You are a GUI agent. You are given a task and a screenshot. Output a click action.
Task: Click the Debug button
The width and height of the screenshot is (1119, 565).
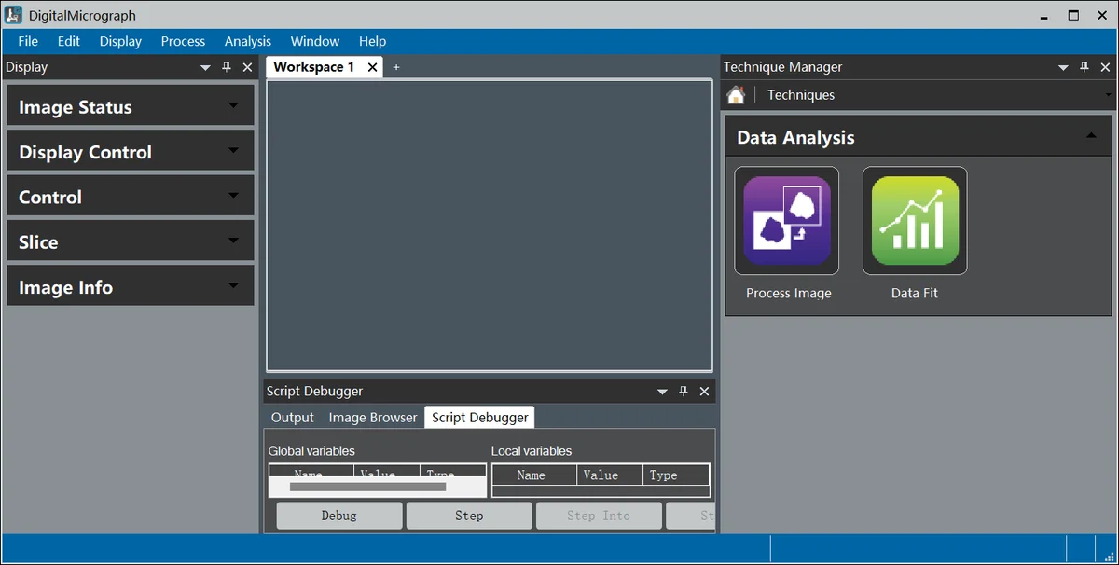339,516
